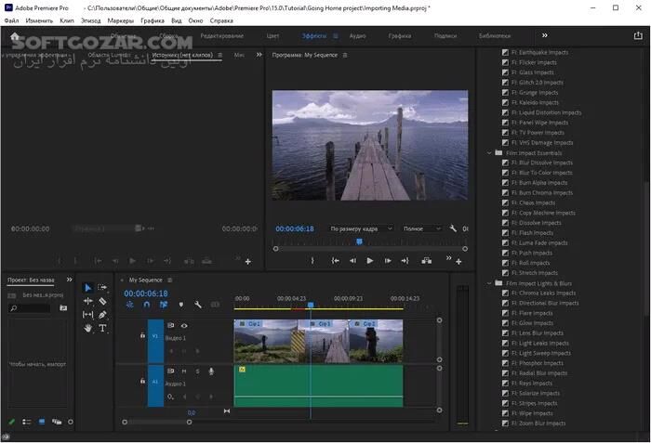Select the Hand tool

pyautogui.click(x=88, y=329)
